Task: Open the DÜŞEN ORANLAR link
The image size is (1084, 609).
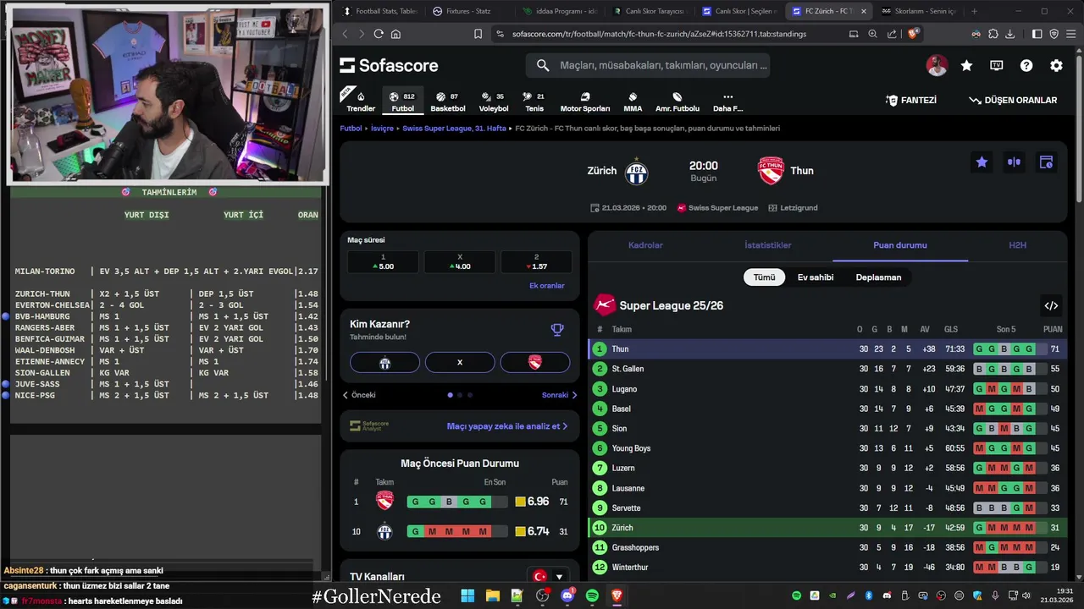Action: pyautogui.click(x=1013, y=100)
